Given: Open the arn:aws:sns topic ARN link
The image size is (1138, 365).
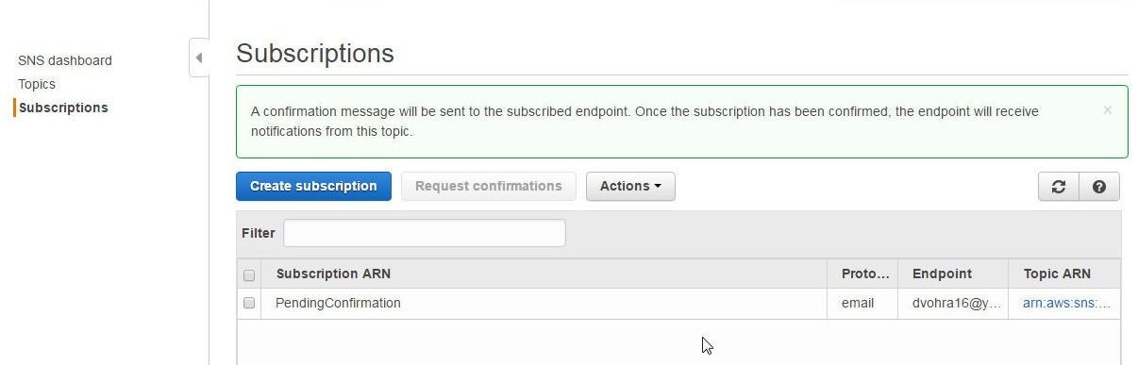Looking at the screenshot, I should tap(1066, 303).
